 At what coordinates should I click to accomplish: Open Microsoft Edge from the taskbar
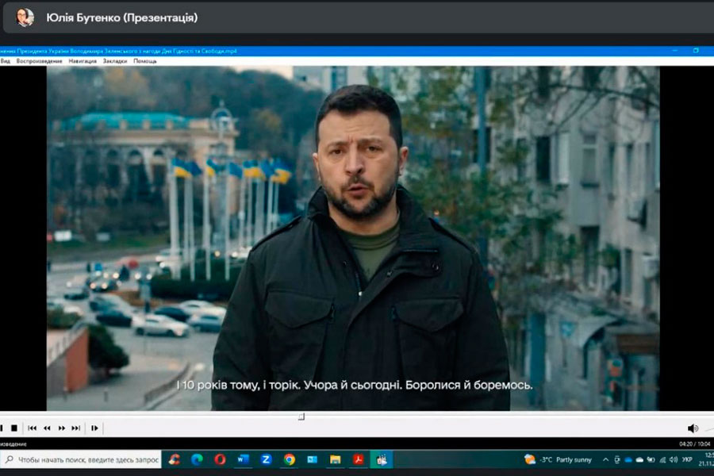(197, 459)
